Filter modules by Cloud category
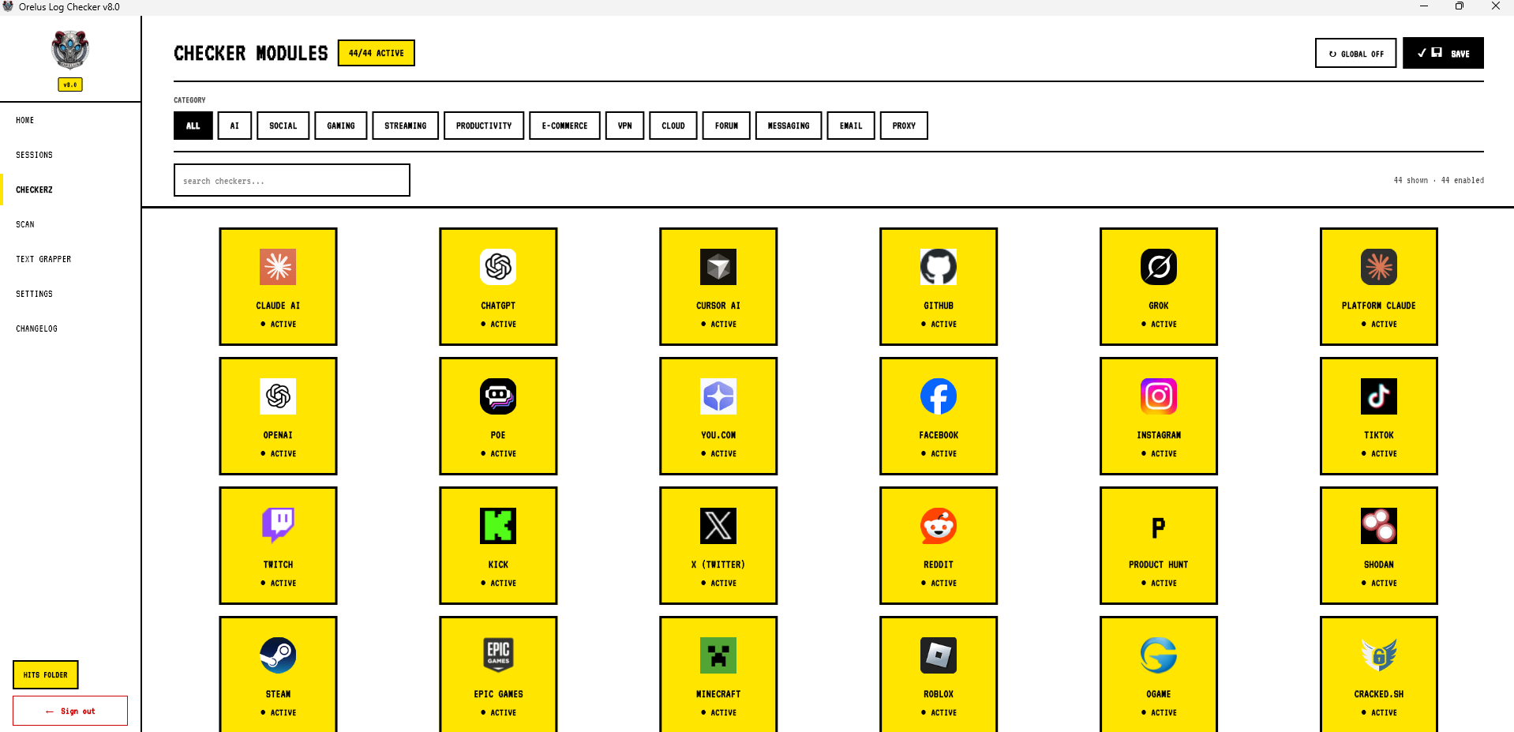This screenshot has width=1514, height=732. (673, 126)
